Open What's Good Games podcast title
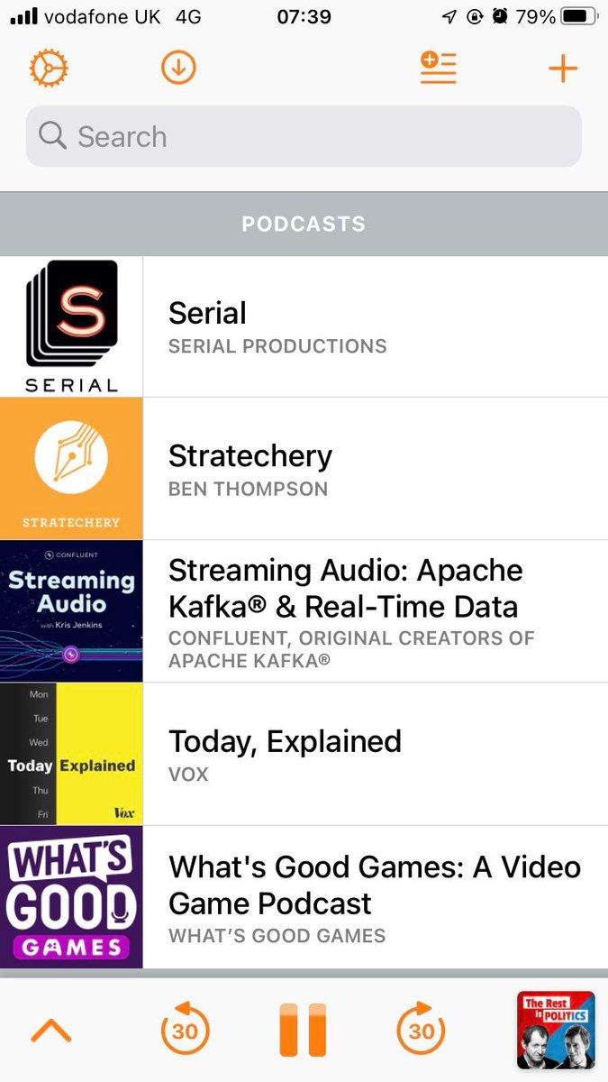 click(375, 885)
